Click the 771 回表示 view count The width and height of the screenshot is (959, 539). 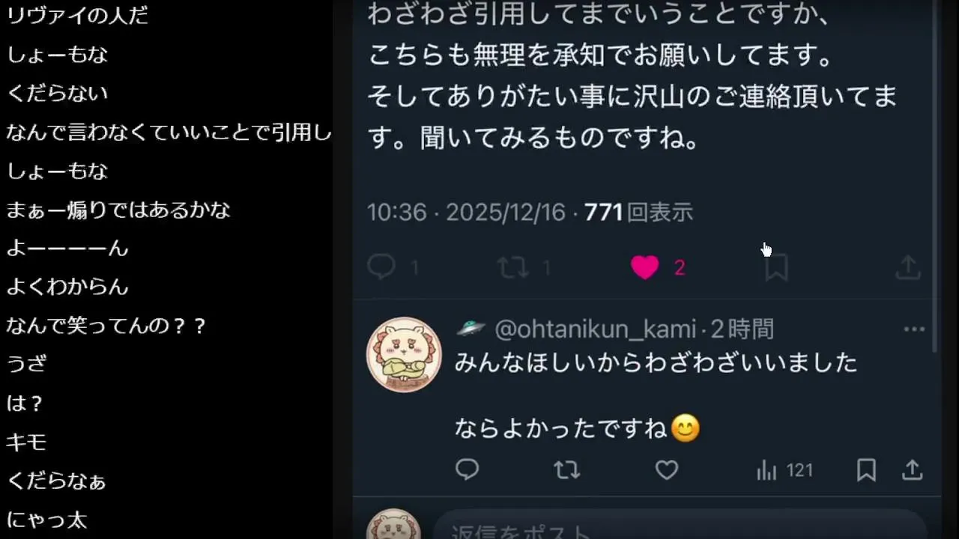click(x=639, y=213)
